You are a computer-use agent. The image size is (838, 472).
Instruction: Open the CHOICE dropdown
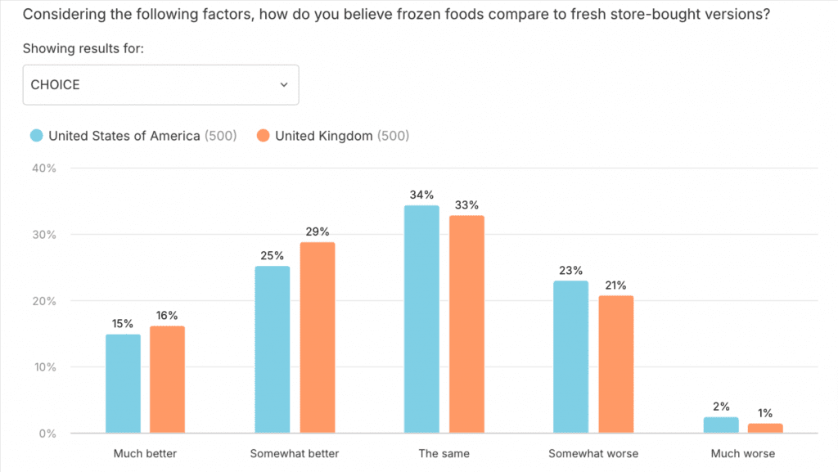(x=160, y=84)
